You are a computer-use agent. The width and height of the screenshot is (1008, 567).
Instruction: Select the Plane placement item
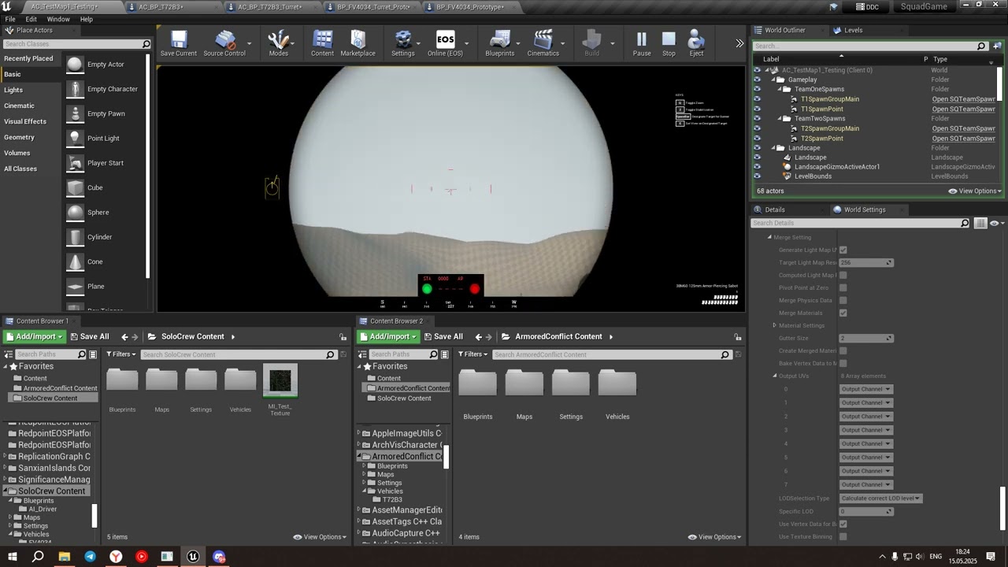[105, 286]
